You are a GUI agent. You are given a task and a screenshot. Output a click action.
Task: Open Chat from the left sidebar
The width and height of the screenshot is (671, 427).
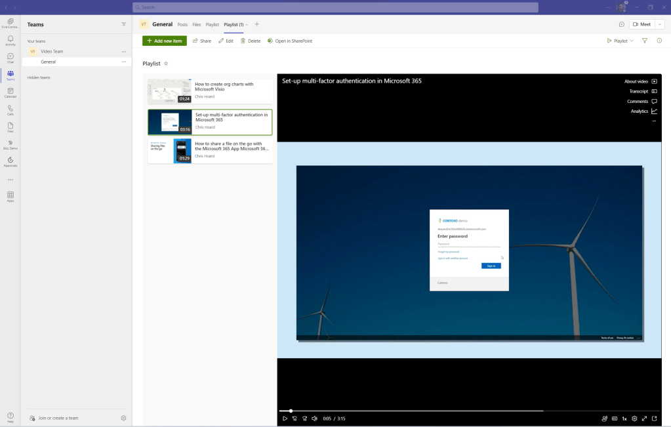10,58
